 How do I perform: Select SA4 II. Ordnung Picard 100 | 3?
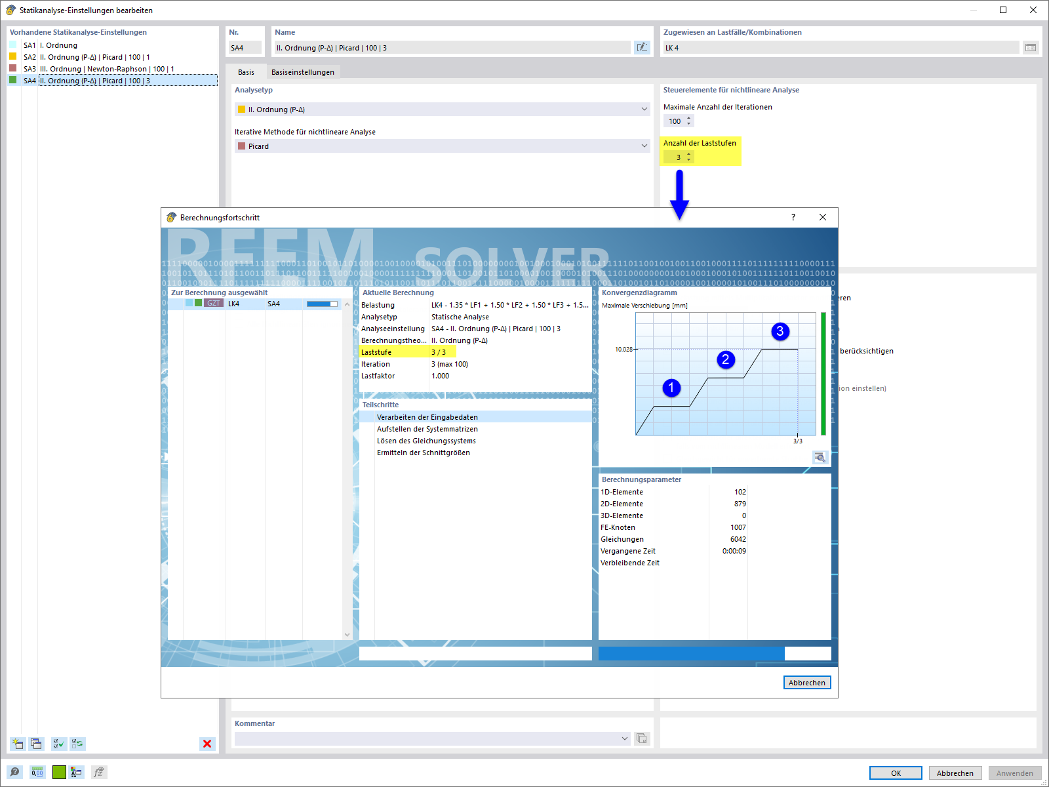(113, 81)
